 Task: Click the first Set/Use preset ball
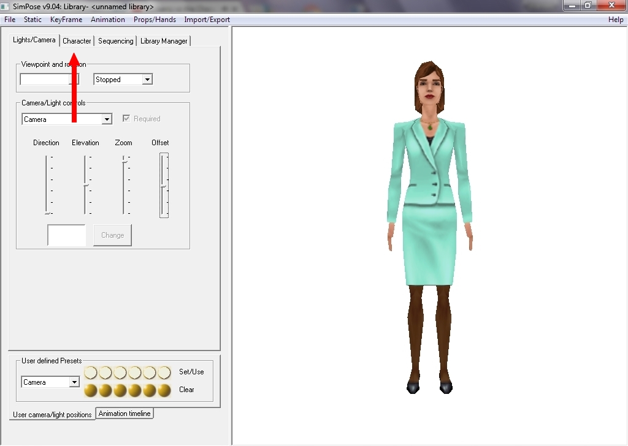91,372
